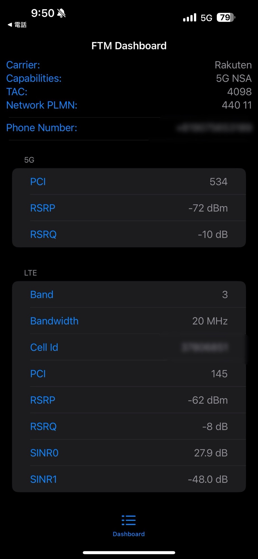Tap the cellular signal bars icon
Viewport: 258px width, 559px height.
tap(190, 18)
